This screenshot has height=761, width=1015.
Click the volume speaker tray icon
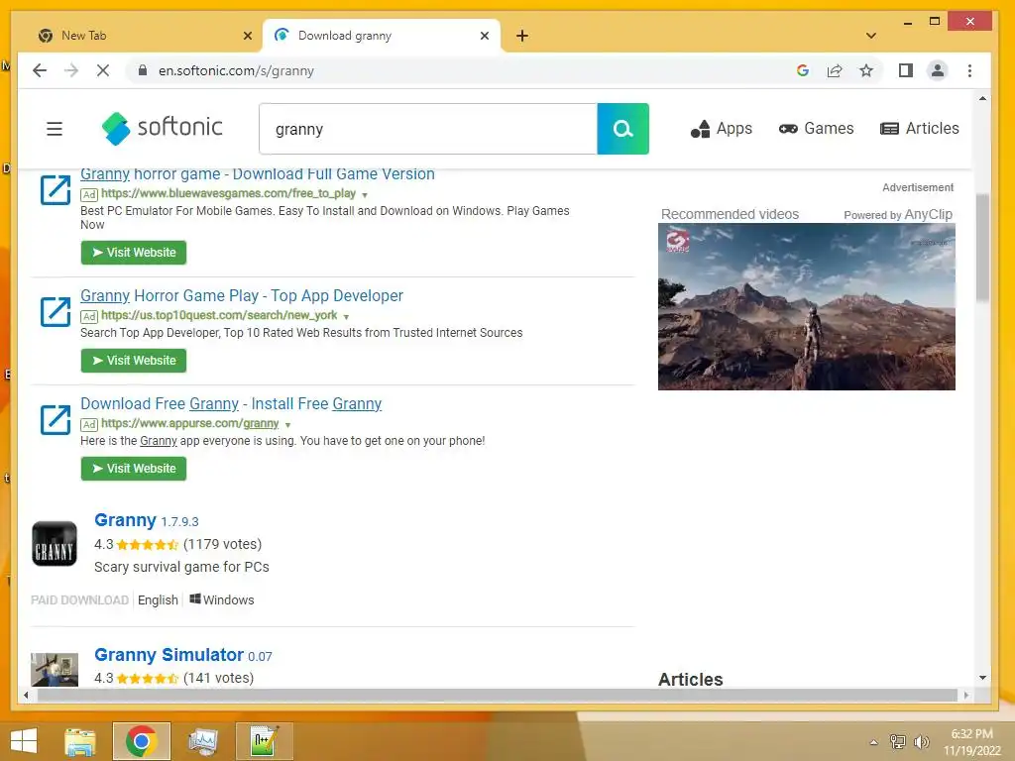coord(921,741)
